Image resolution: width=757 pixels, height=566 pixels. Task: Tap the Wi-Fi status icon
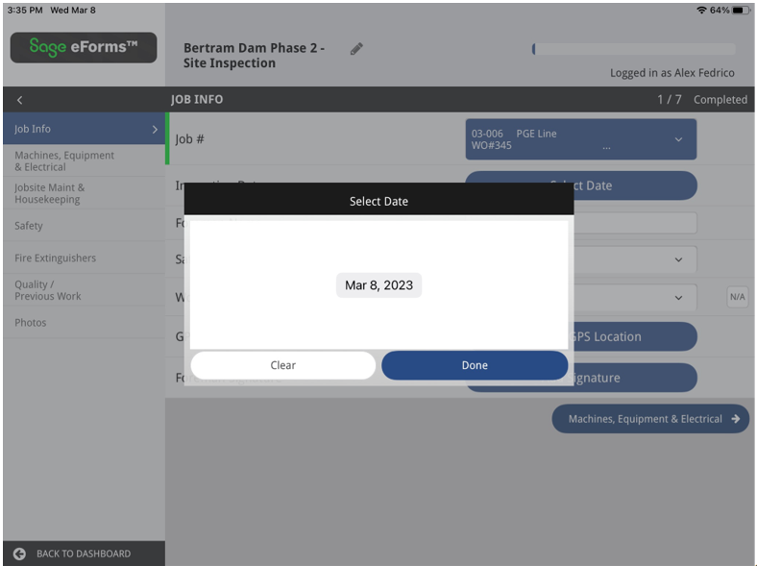click(701, 11)
